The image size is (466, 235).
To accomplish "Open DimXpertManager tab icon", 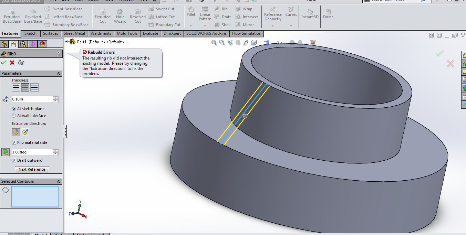I will (x=33, y=44).
